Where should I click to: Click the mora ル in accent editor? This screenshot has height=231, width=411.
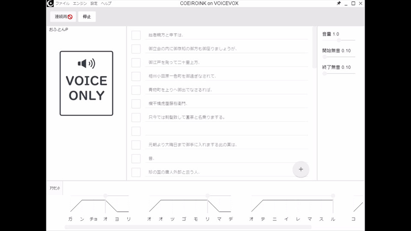click(x=333, y=219)
